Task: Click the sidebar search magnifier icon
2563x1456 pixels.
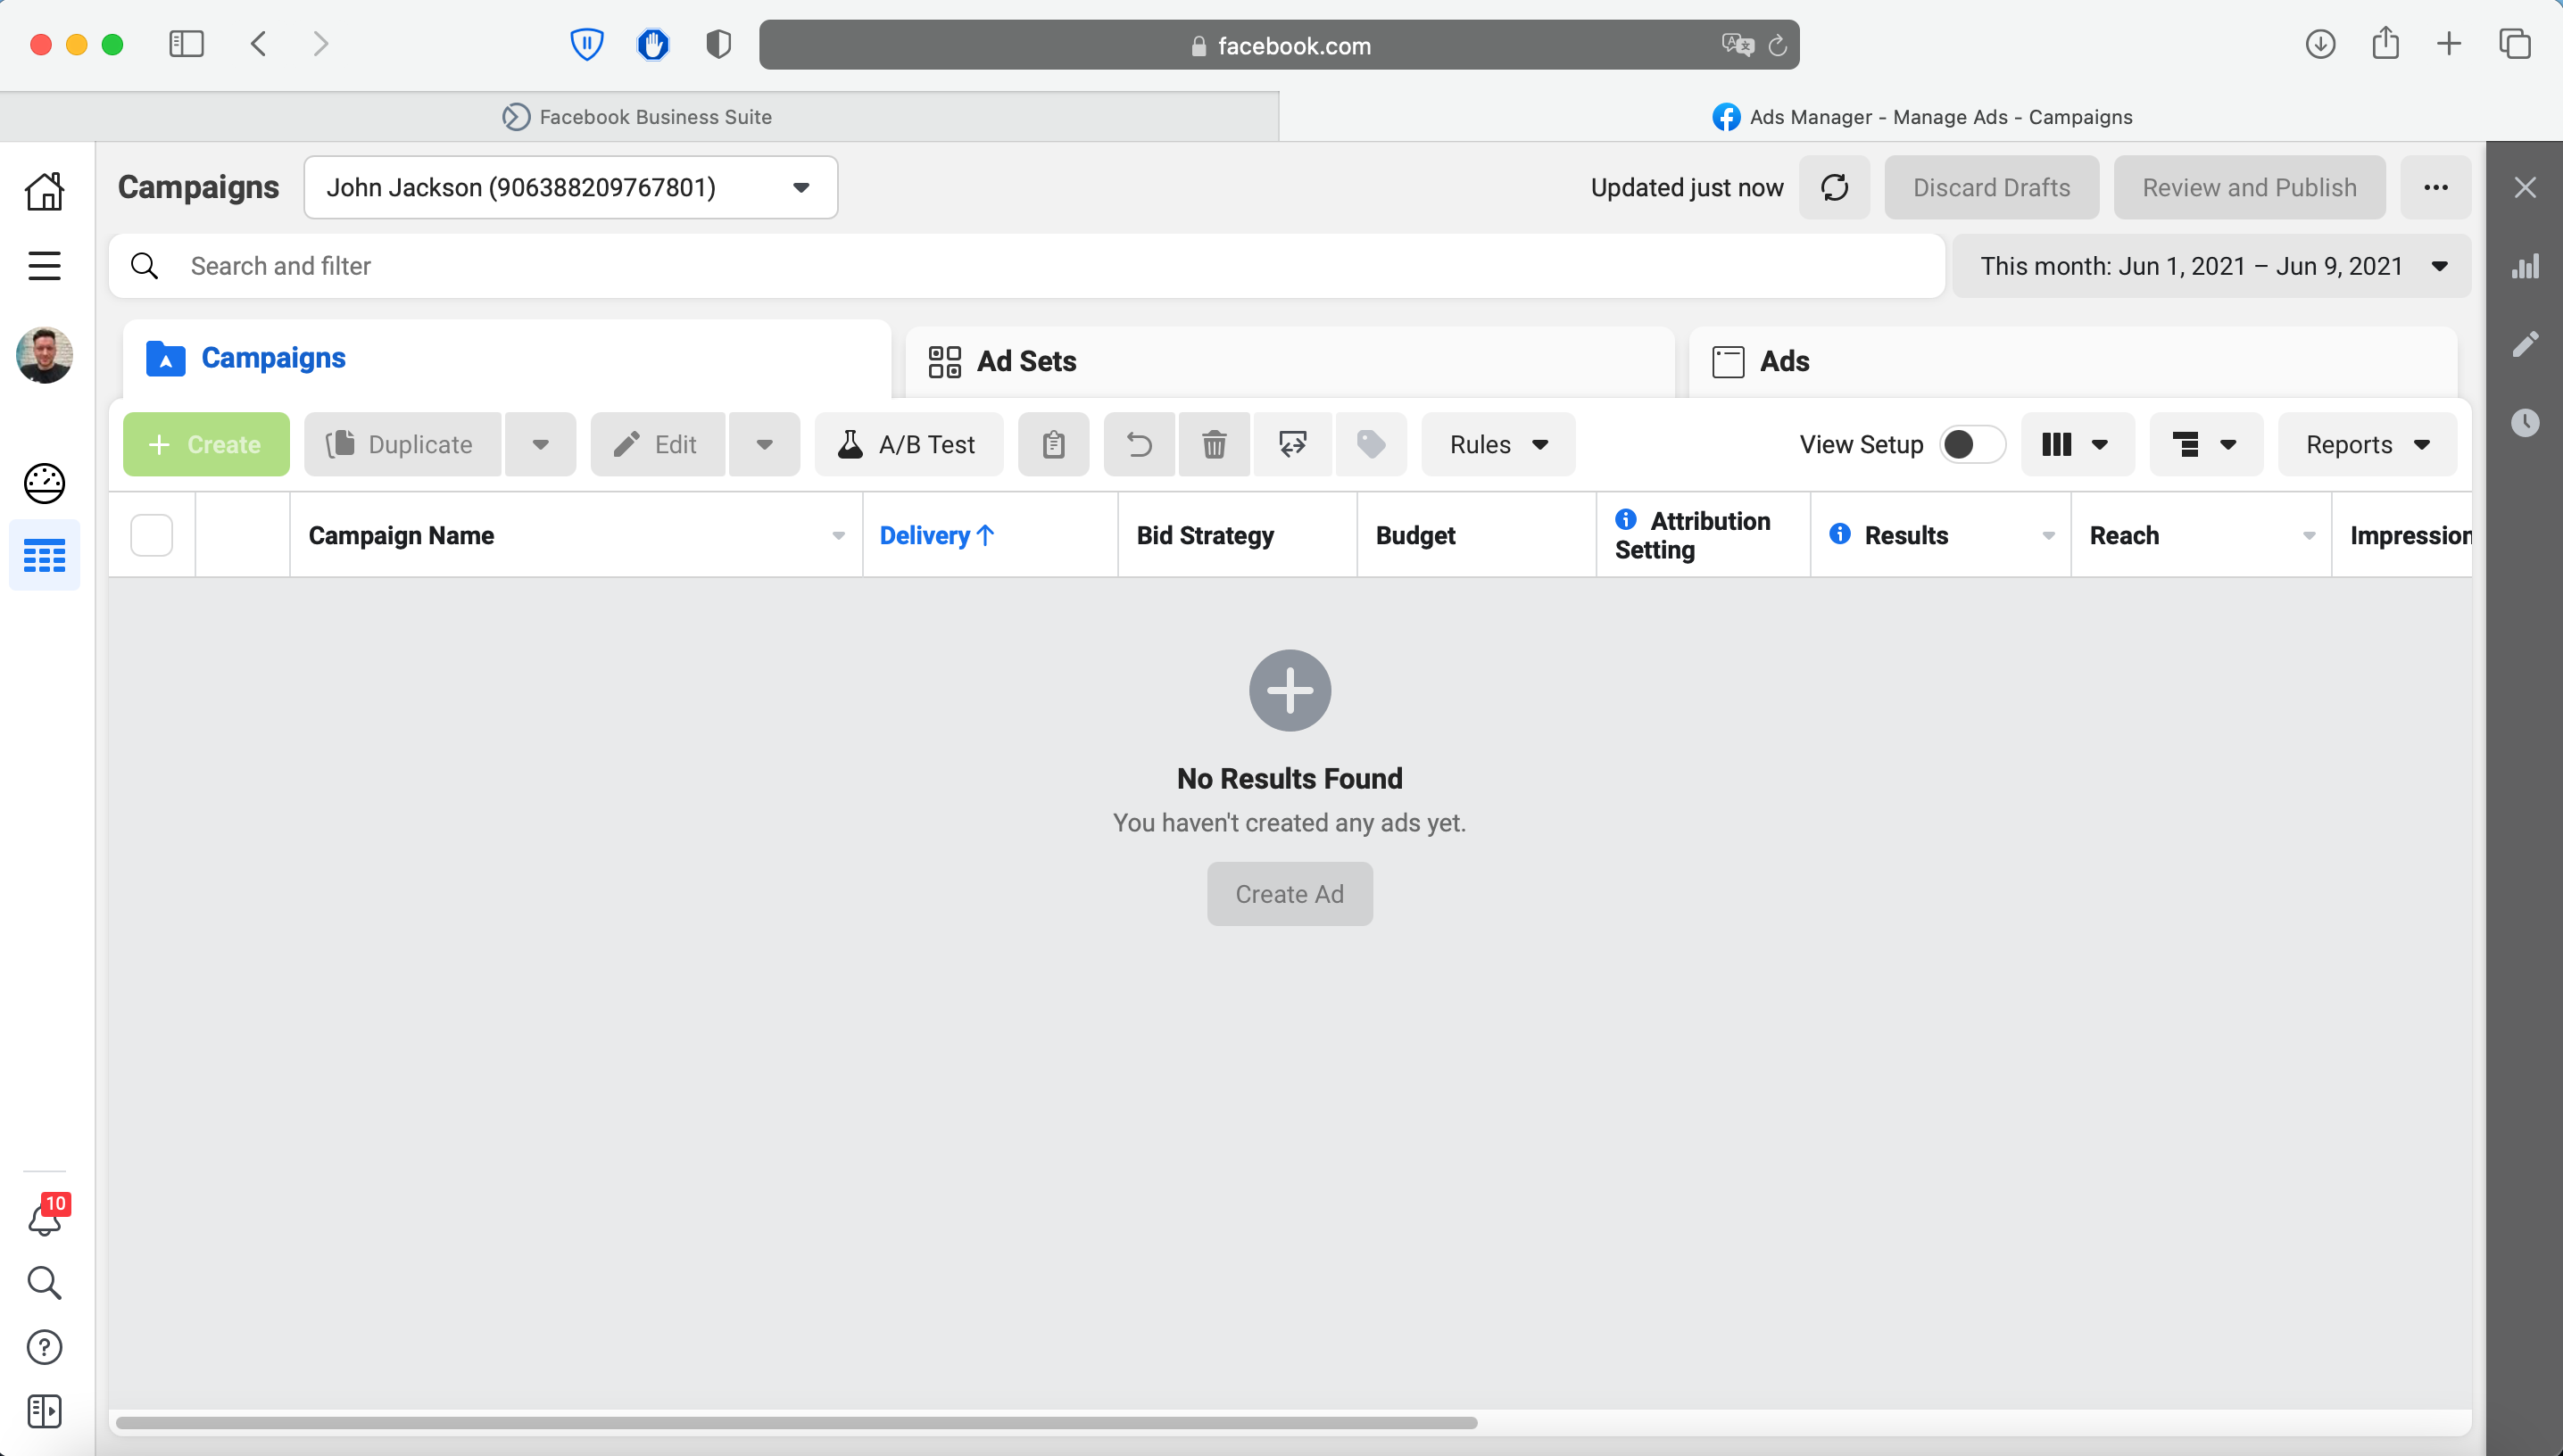Action: pos(44,1283)
